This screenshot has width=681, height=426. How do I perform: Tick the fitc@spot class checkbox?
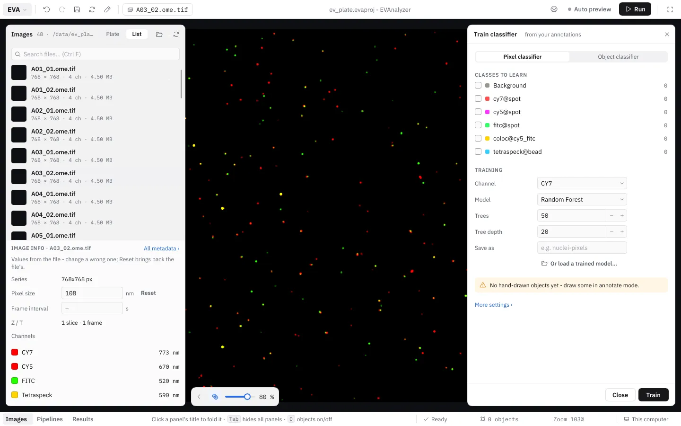coord(478,125)
